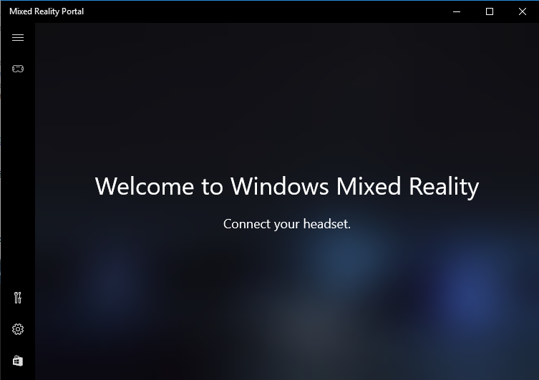Image resolution: width=539 pixels, height=380 pixels.
Task: Click the "Connect your headset." message
Action: coord(286,224)
